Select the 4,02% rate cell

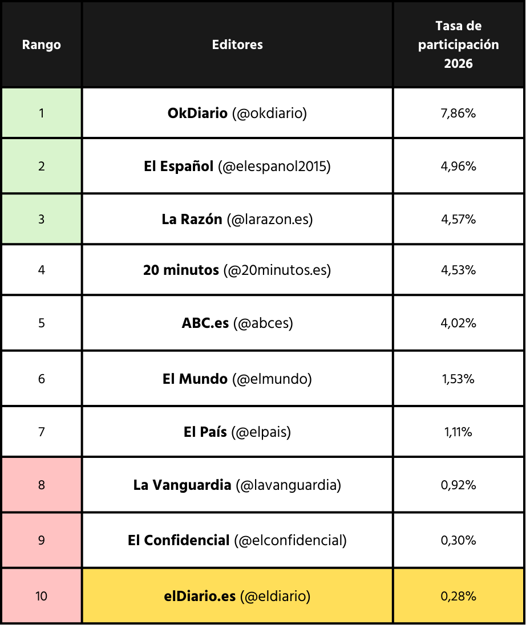click(459, 323)
